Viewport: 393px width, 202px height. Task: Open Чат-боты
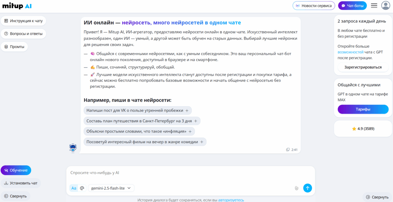point(352,6)
